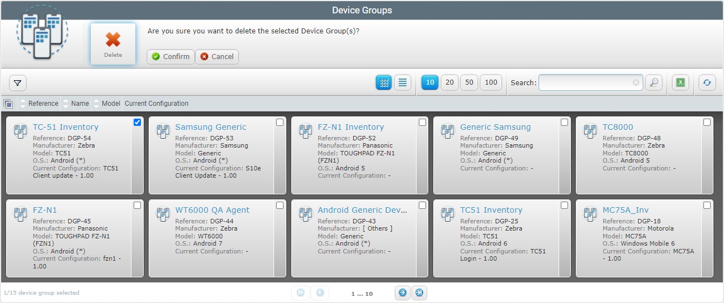Click 'O.S.: Windows Mobile 6' text
Screen dimensions: 724x303
[639, 243]
